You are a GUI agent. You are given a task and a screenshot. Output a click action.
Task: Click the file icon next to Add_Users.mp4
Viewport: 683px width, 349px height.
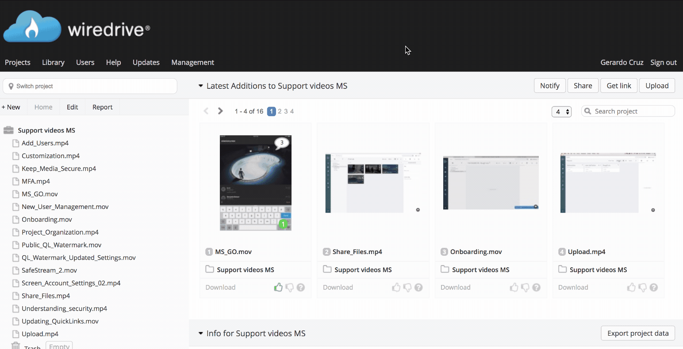tap(15, 143)
